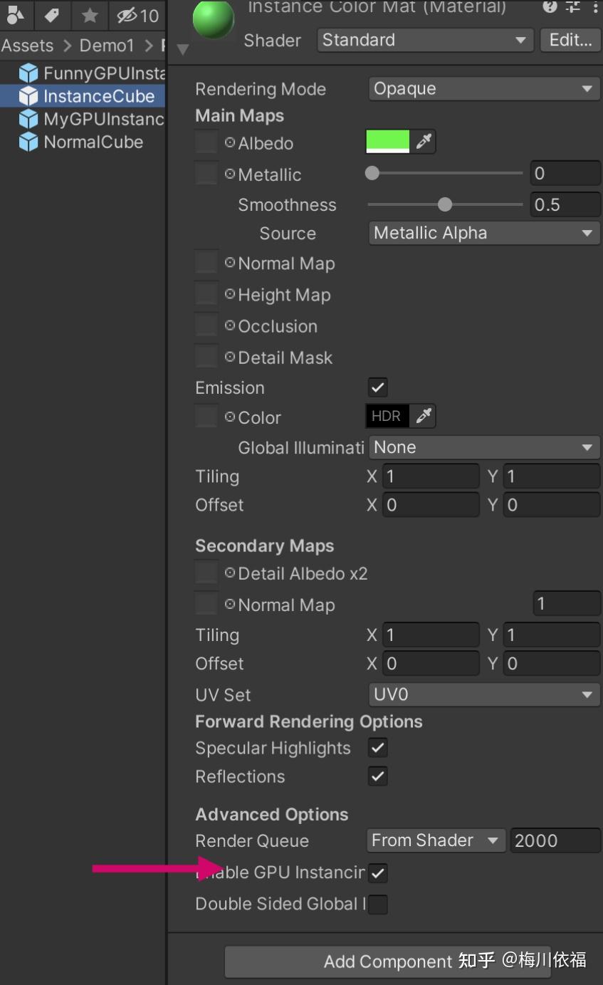Disable the Emission checkbox
The height and width of the screenshot is (985, 603).
click(377, 387)
